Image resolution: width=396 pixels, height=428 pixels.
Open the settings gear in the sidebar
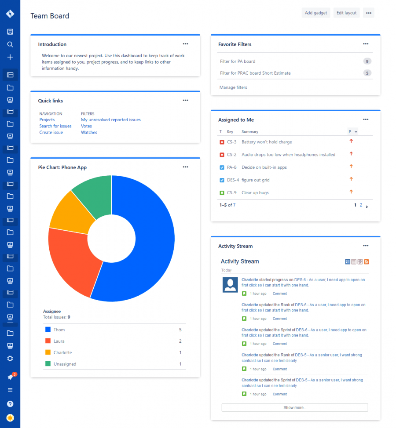tap(10, 358)
